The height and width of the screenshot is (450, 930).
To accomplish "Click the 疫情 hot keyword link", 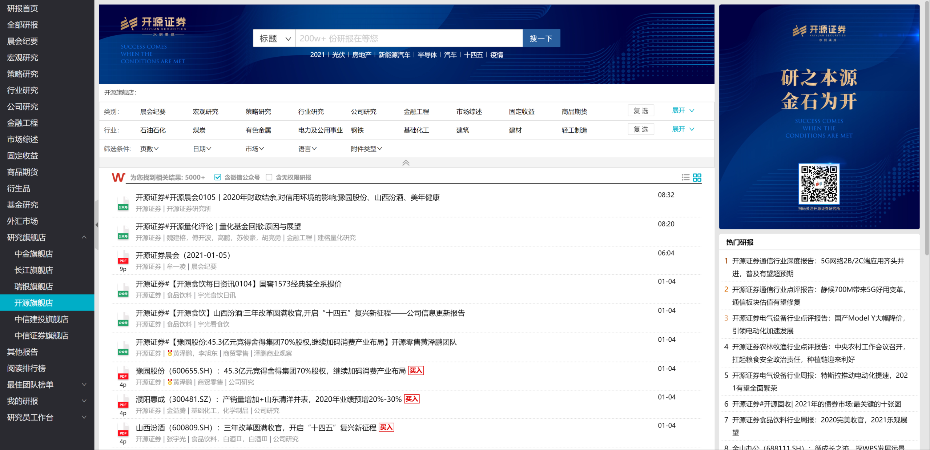I will point(496,55).
